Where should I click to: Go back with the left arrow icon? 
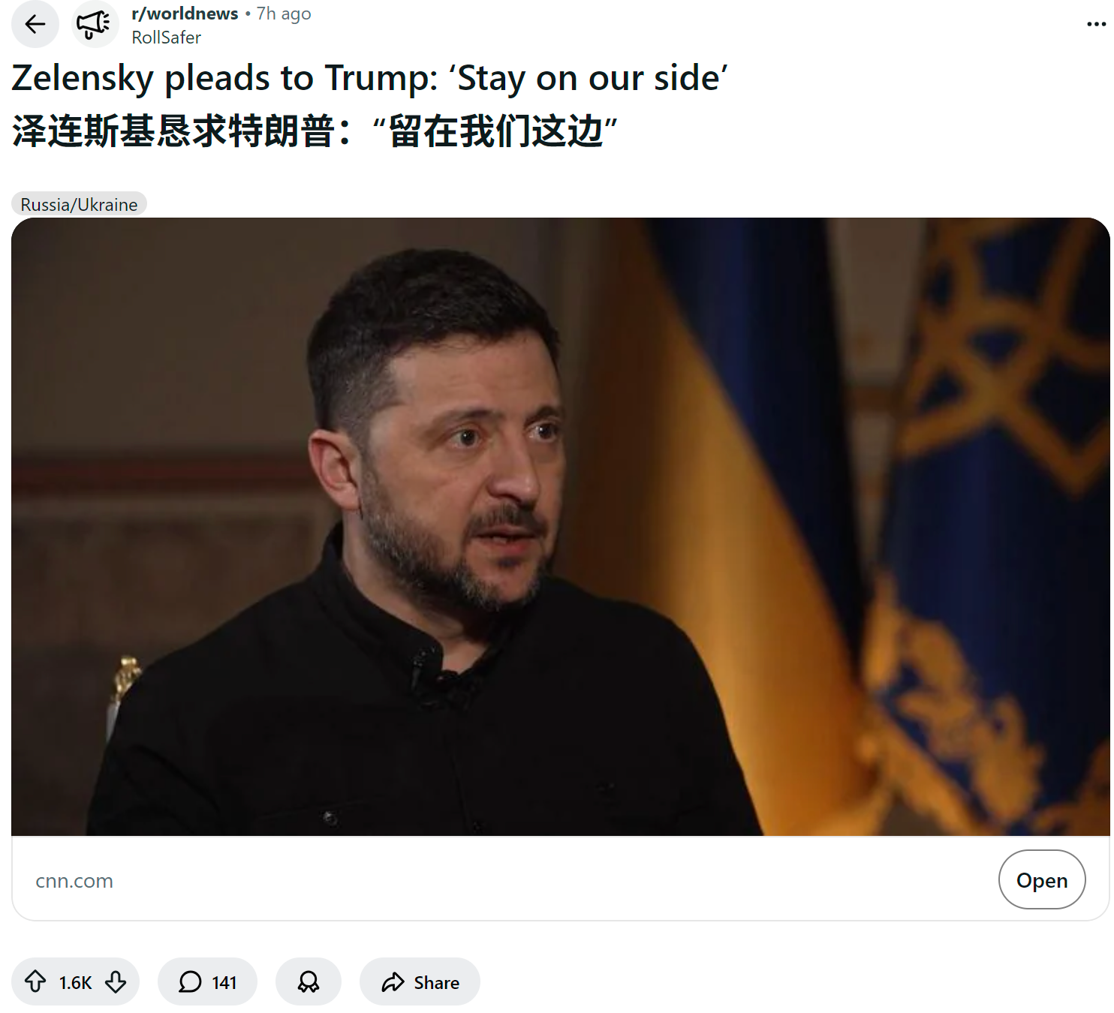coord(35,24)
